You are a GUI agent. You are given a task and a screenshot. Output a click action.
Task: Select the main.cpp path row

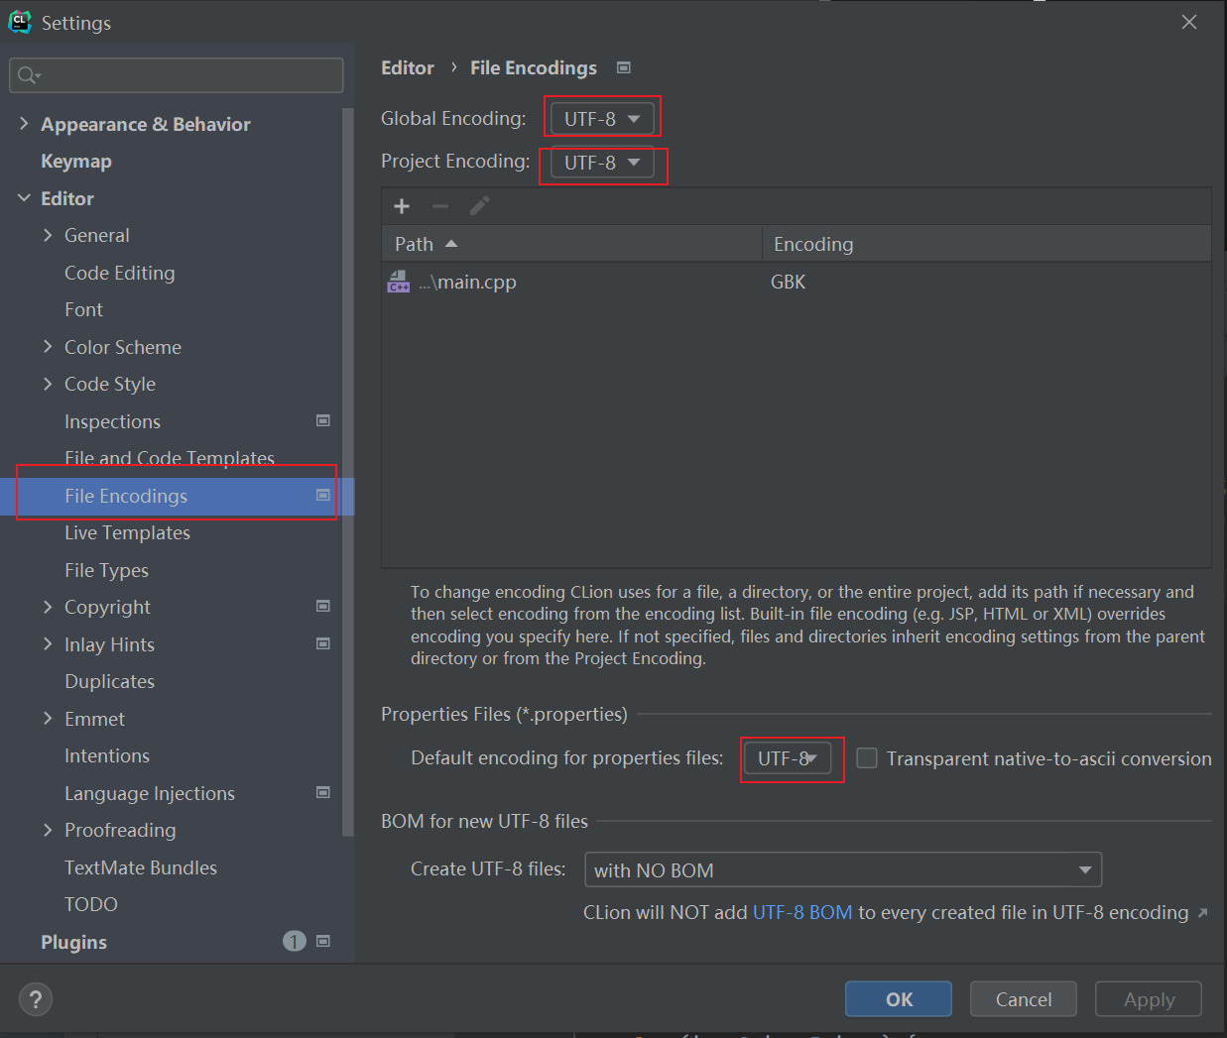(x=797, y=282)
